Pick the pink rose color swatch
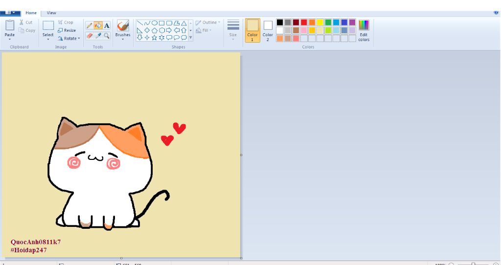The image size is (501, 265). click(304, 30)
